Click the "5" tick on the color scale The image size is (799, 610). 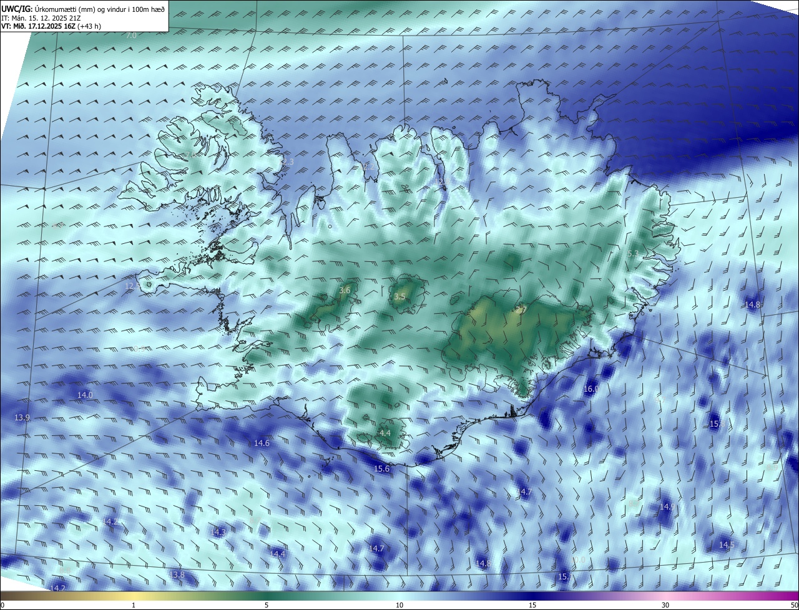click(x=267, y=605)
